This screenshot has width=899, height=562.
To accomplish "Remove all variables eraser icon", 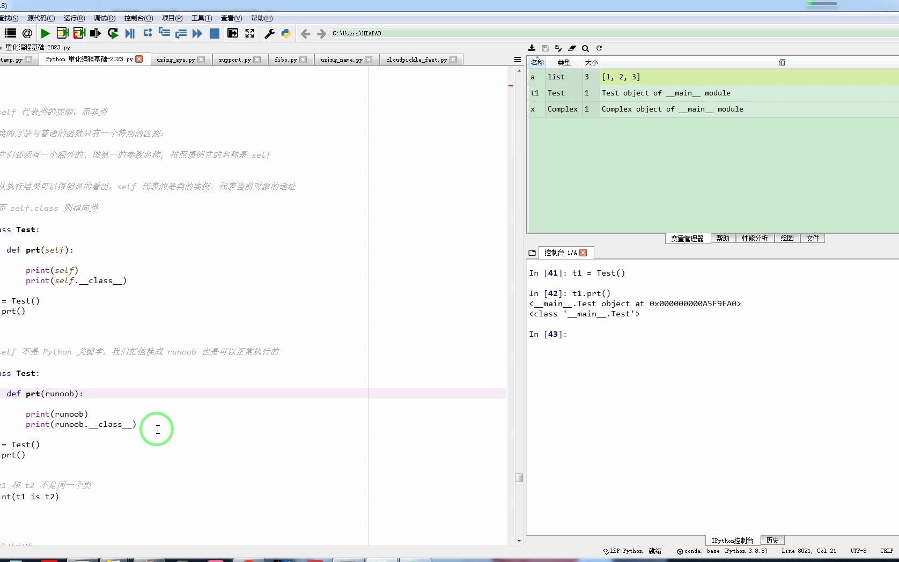I will [572, 48].
